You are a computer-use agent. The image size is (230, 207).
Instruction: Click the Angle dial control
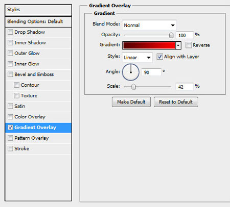[x=131, y=72]
